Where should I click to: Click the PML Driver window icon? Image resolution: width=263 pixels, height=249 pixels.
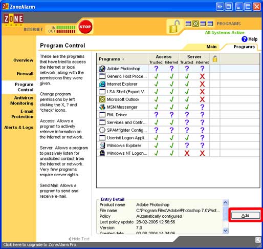coord(102,115)
